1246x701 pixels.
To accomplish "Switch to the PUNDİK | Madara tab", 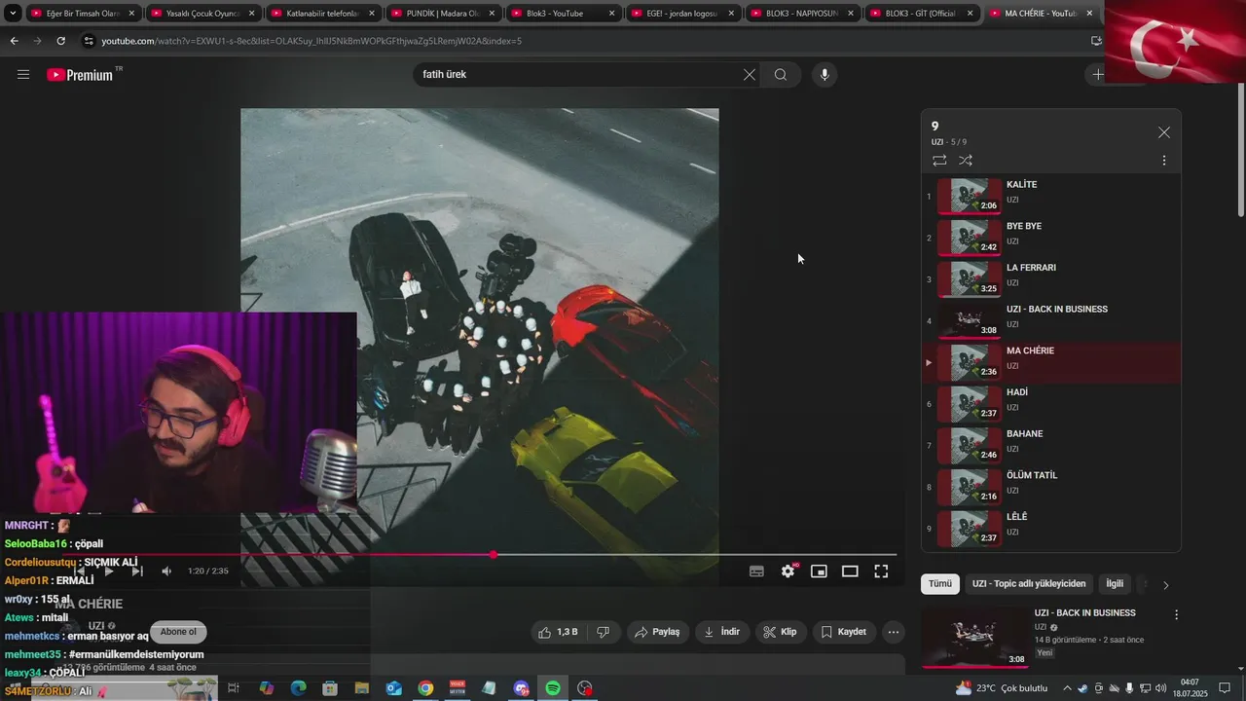I will pos(443,14).
